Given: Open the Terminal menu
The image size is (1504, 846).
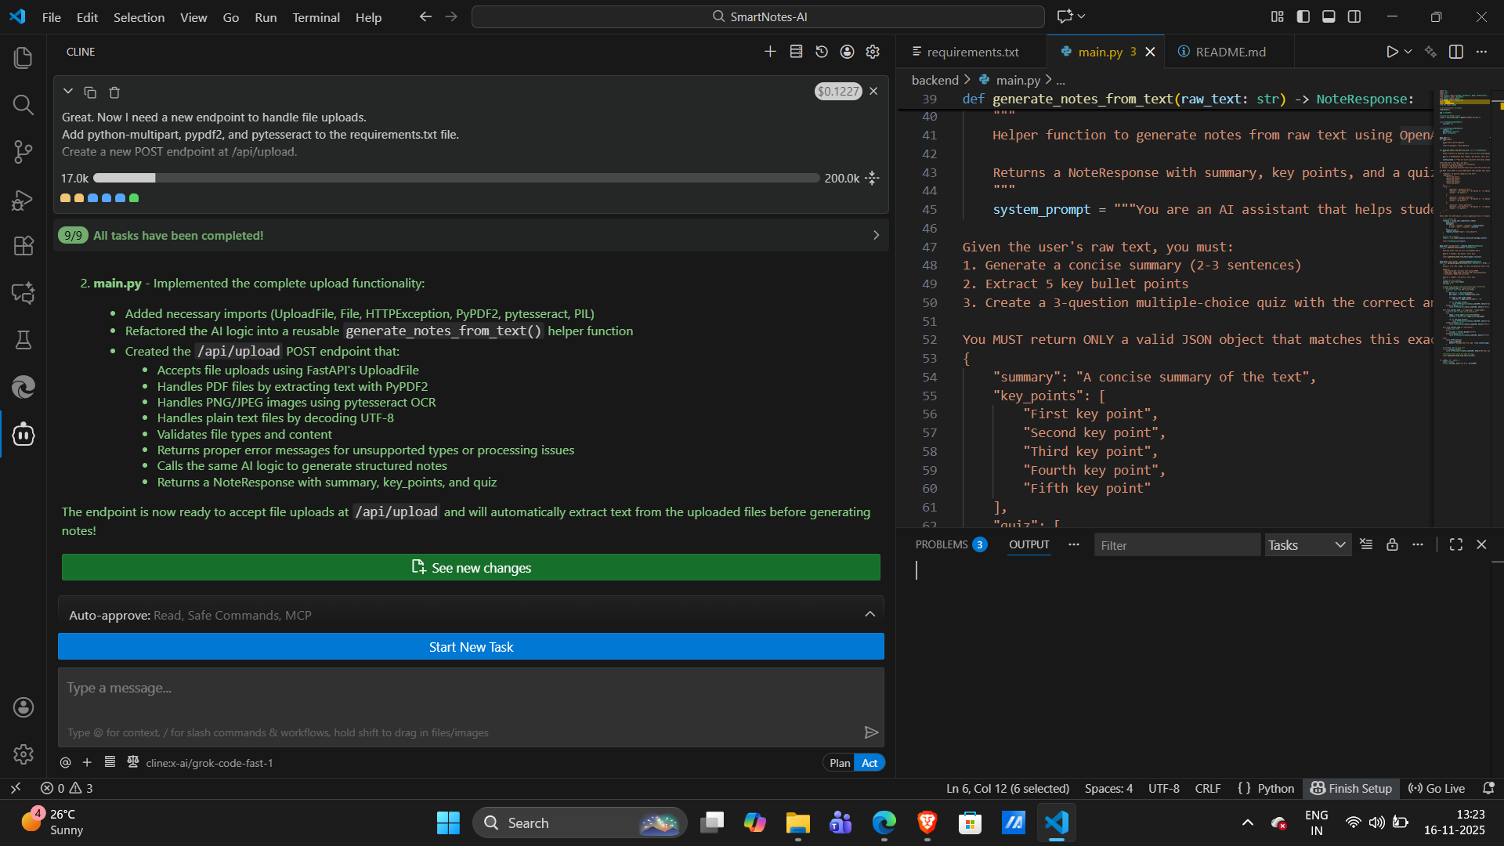Looking at the screenshot, I should tap(316, 17).
